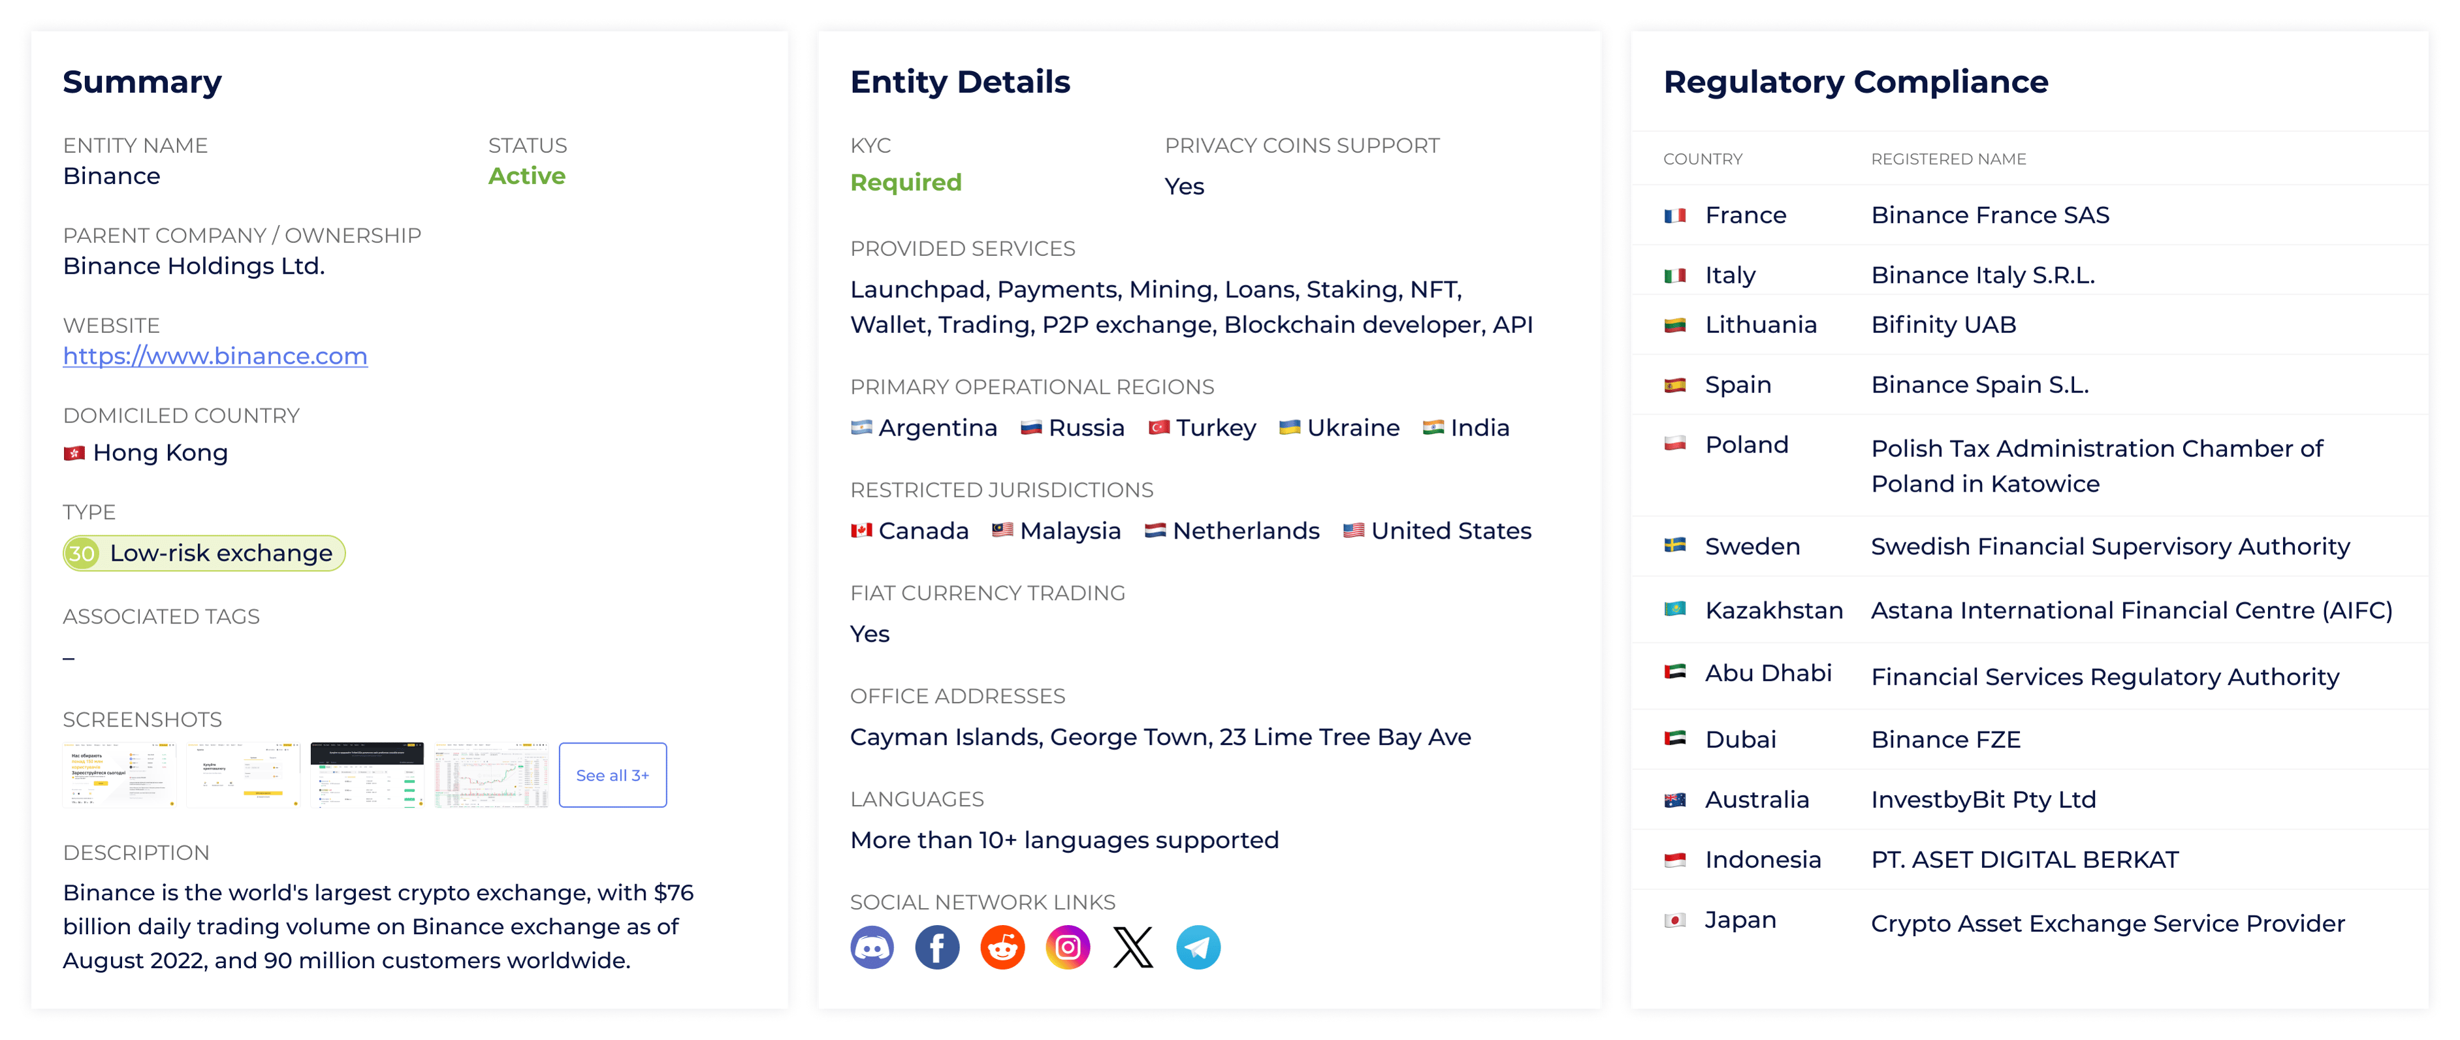2460x1040 pixels.
Task: Visit the https://www.binance.com website link
Action: coord(215,356)
